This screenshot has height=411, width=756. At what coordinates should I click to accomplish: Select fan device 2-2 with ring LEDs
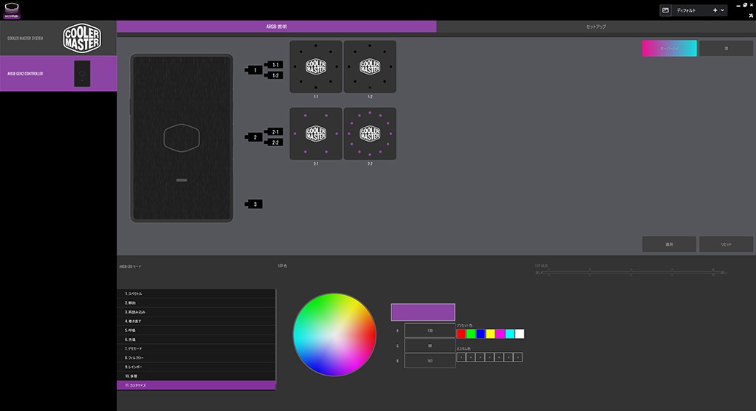tap(370, 134)
